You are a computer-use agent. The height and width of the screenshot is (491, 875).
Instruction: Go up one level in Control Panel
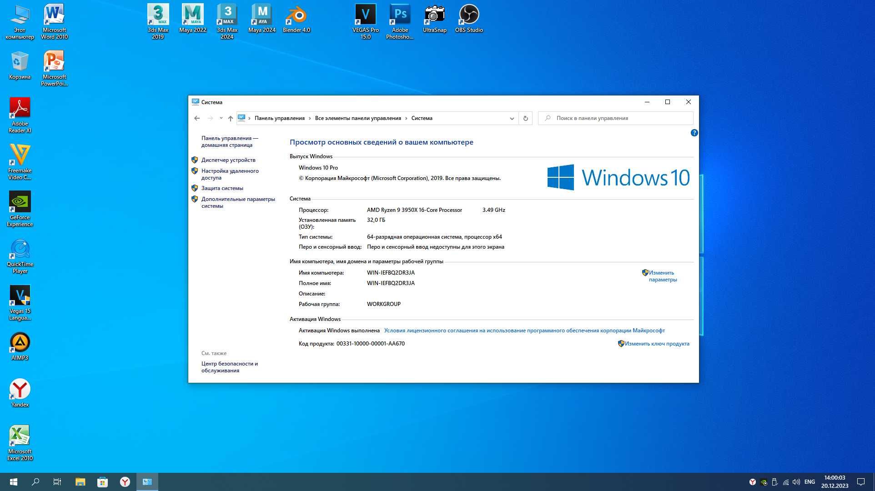[231, 118]
